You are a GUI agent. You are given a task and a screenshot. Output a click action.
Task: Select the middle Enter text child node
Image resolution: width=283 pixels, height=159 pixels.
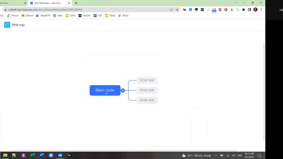147,90
